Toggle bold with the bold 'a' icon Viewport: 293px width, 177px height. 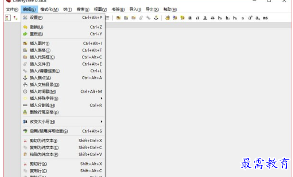pos(190,18)
